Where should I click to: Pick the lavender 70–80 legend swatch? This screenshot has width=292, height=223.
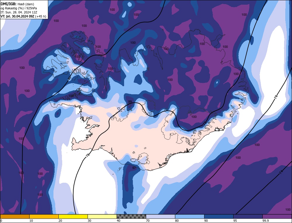161,216
